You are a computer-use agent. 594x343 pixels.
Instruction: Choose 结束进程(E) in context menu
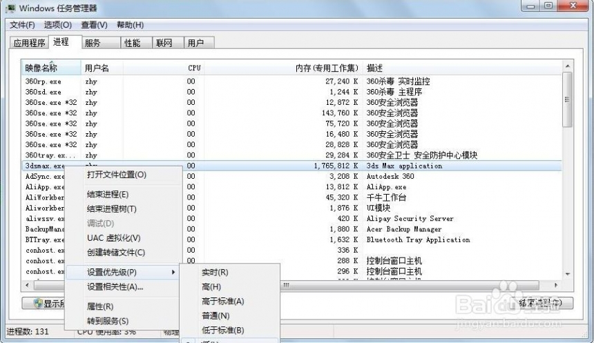(108, 195)
